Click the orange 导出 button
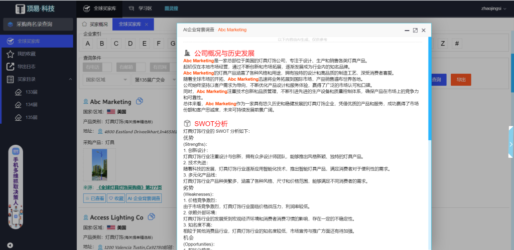The width and height of the screenshot is (514, 250). [460, 79]
